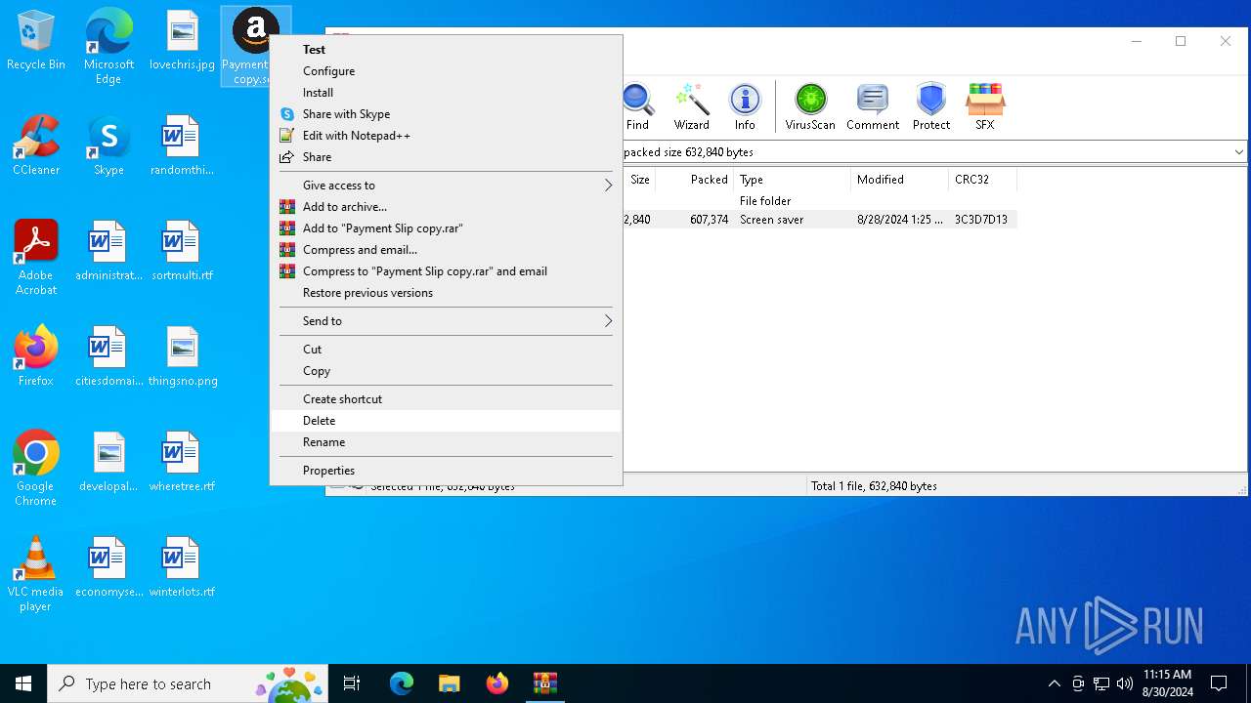Open Task View from the taskbar
Screen dimensions: 1251x703
click(352, 683)
